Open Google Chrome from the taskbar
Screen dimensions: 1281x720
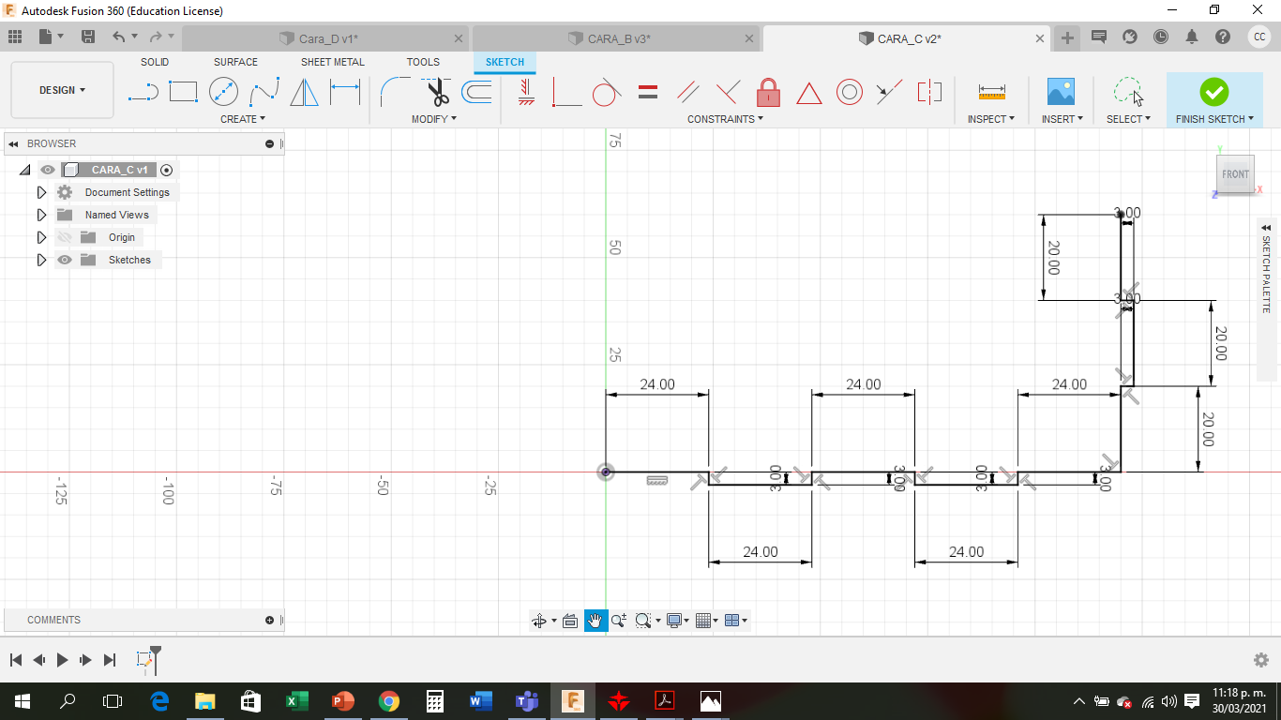click(x=388, y=701)
